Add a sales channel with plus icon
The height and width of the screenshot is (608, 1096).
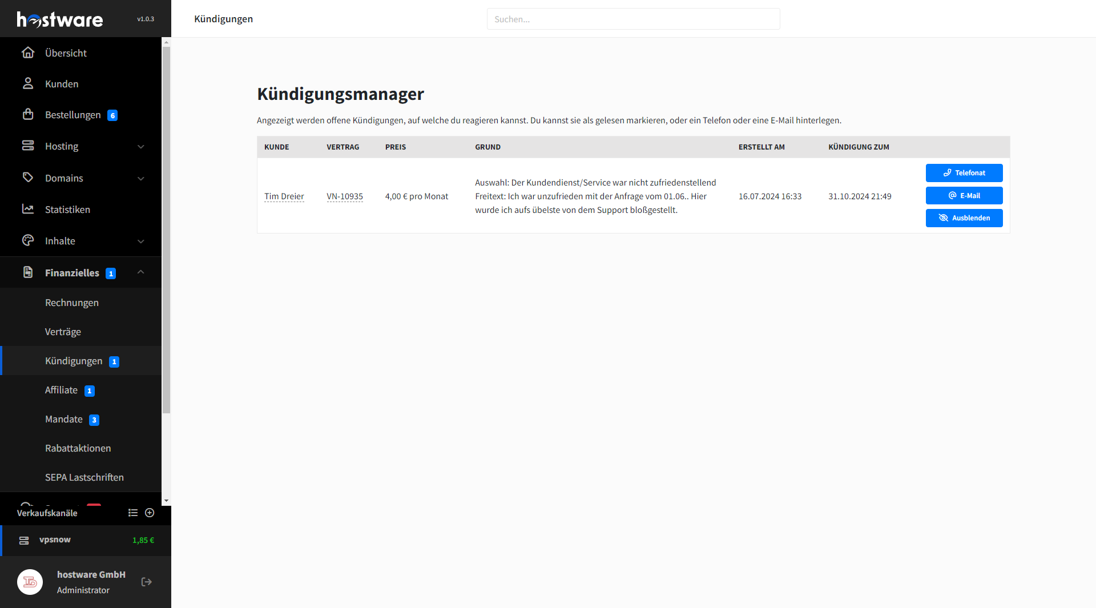click(150, 513)
